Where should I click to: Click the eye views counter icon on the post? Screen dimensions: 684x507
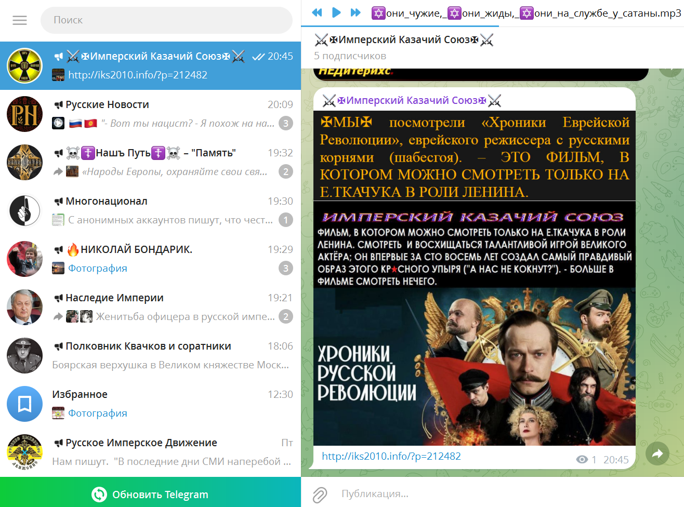coord(582,460)
